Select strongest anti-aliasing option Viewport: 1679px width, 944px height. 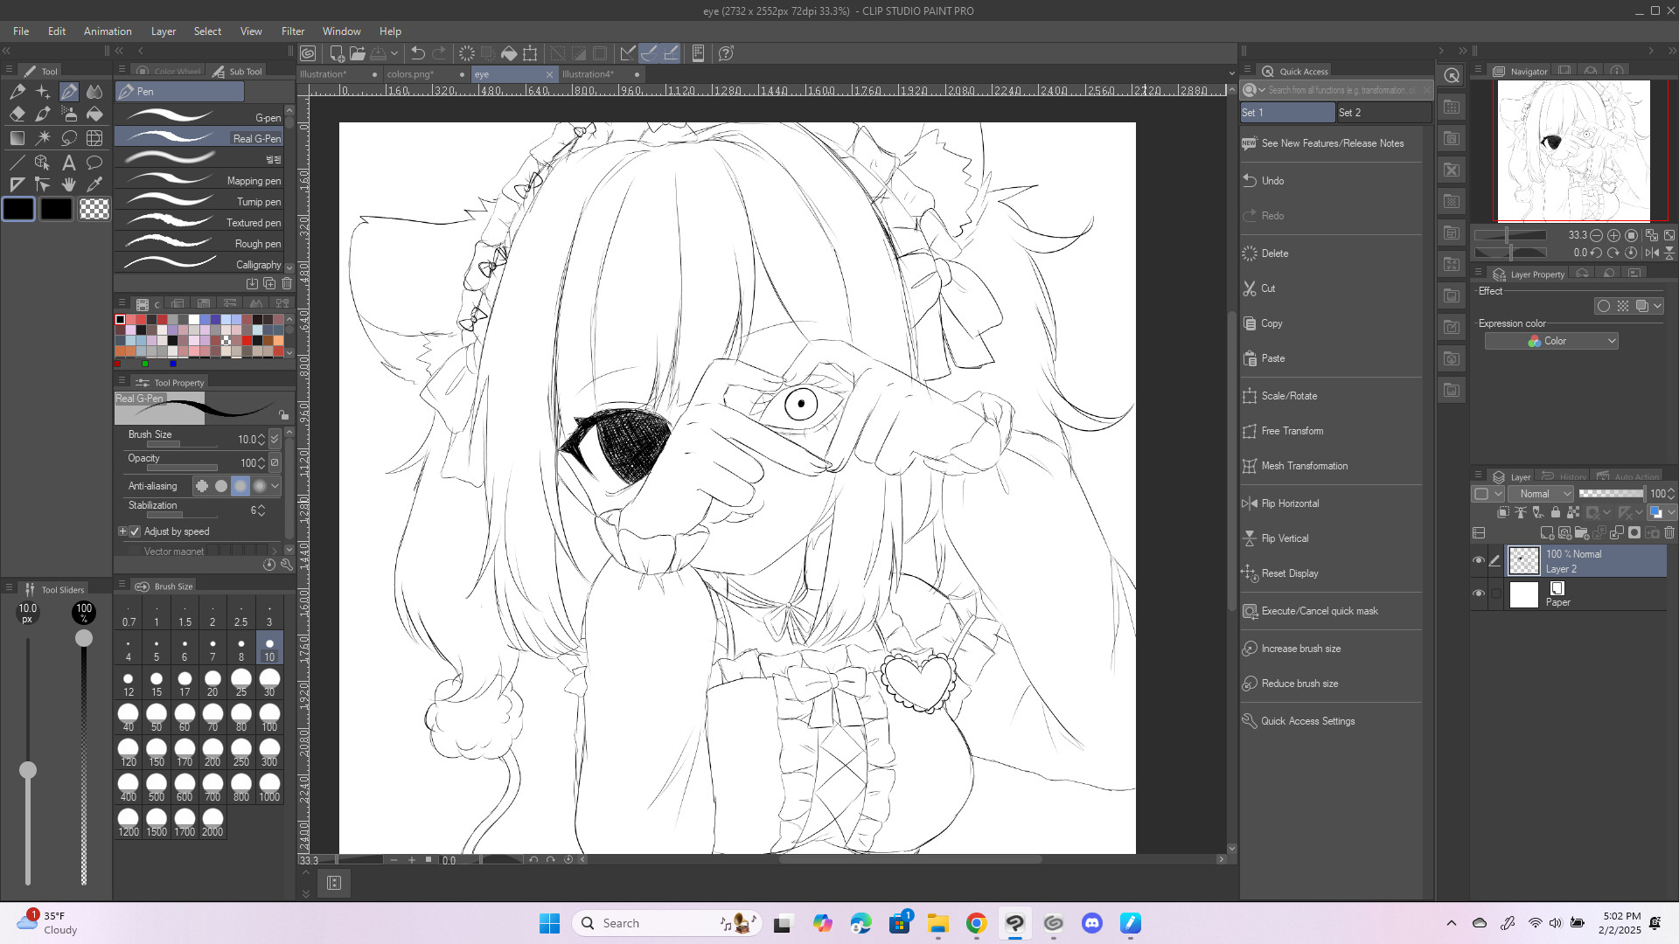(259, 486)
